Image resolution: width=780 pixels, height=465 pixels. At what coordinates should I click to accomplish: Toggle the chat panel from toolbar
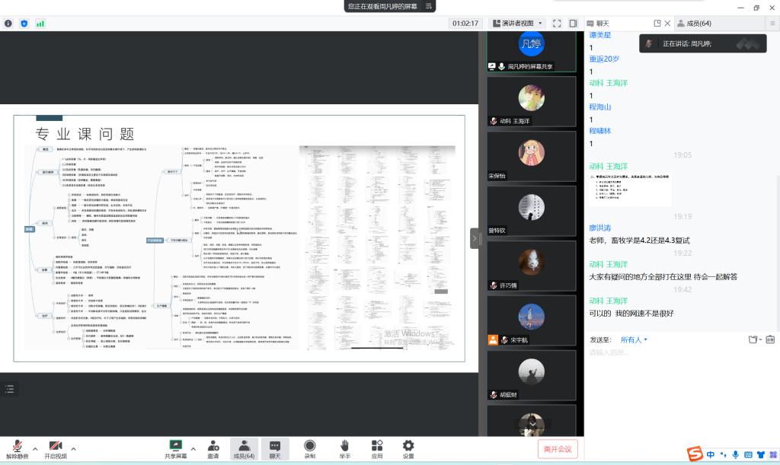(274, 448)
